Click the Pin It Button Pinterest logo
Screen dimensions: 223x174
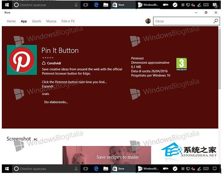click(22, 60)
